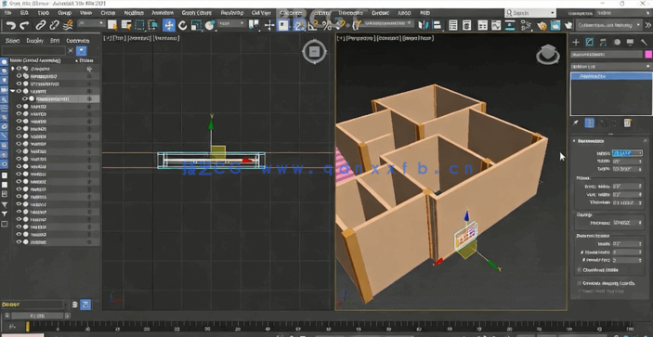
Task: Click the Redo arrow in main toolbar
Action: pyautogui.click(x=24, y=25)
